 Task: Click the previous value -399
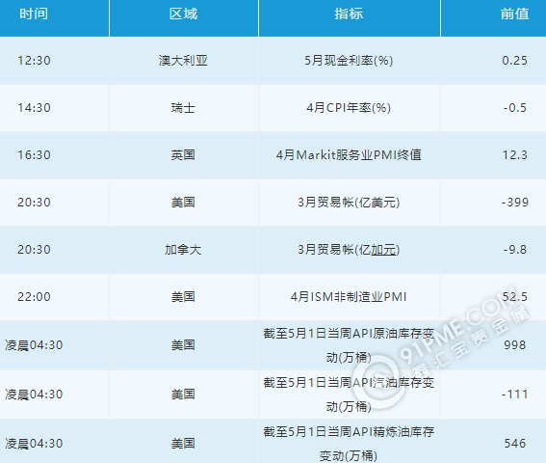(515, 203)
